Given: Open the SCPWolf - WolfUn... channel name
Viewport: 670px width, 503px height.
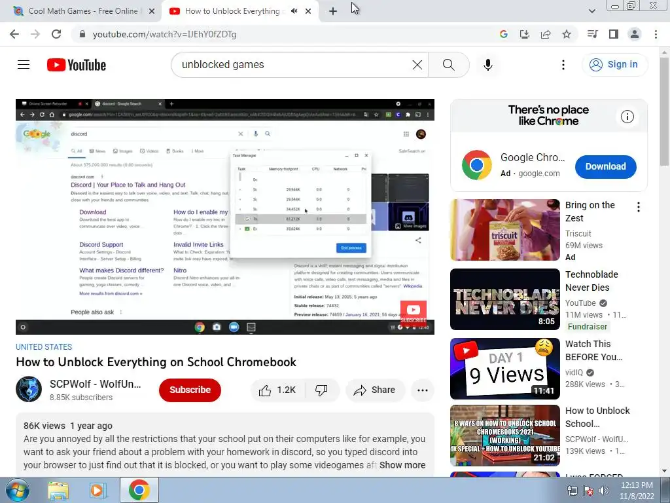Looking at the screenshot, I should click(96, 384).
